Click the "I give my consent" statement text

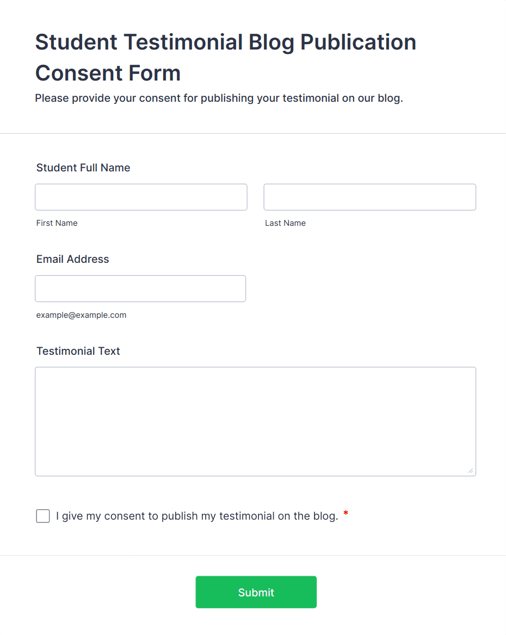(x=197, y=516)
